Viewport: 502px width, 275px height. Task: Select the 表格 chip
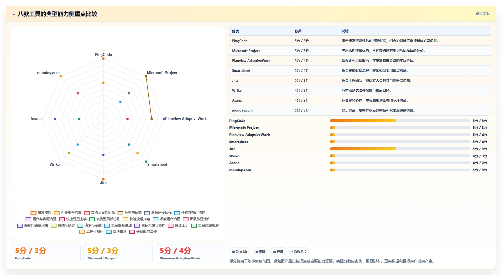pos(260,251)
